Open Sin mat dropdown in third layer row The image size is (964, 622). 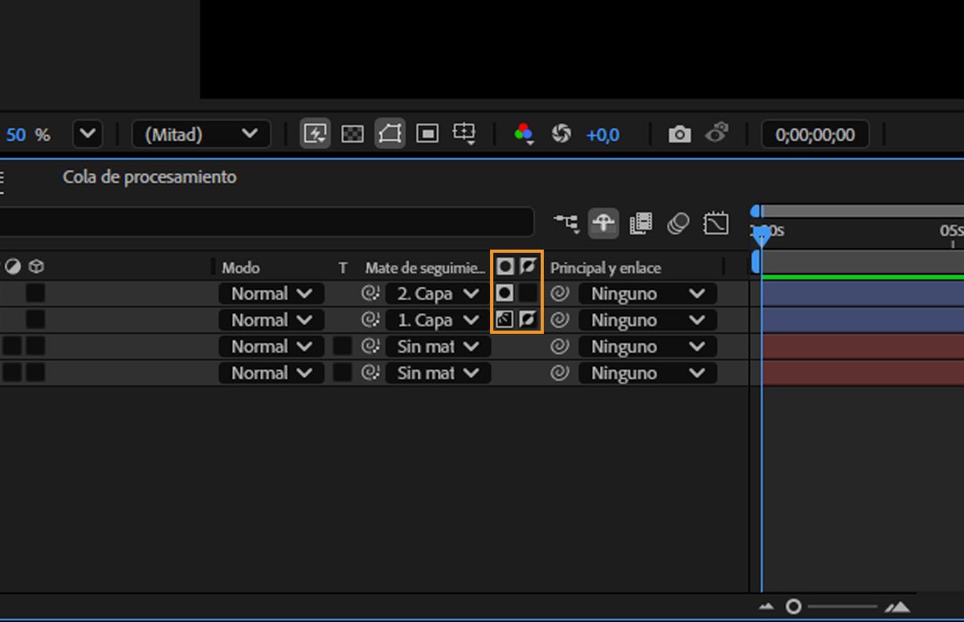click(x=438, y=347)
